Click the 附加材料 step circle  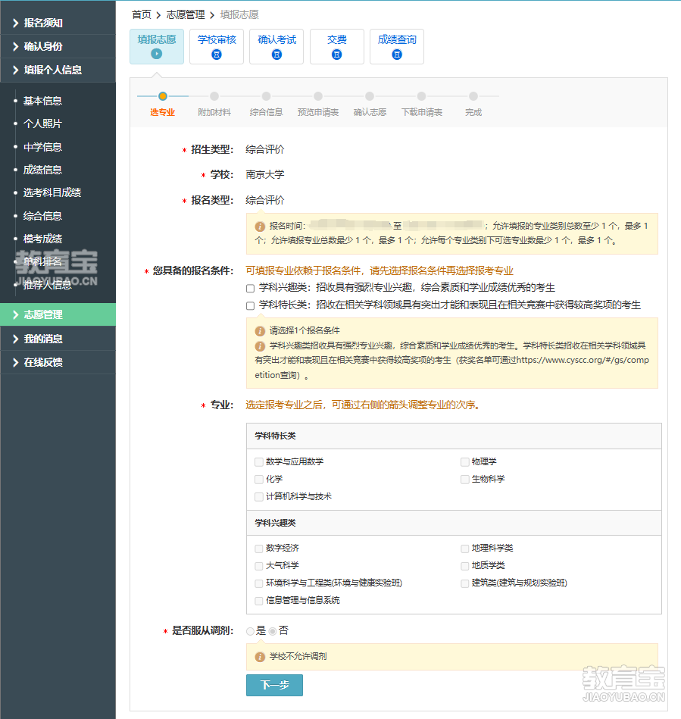[x=214, y=96]
